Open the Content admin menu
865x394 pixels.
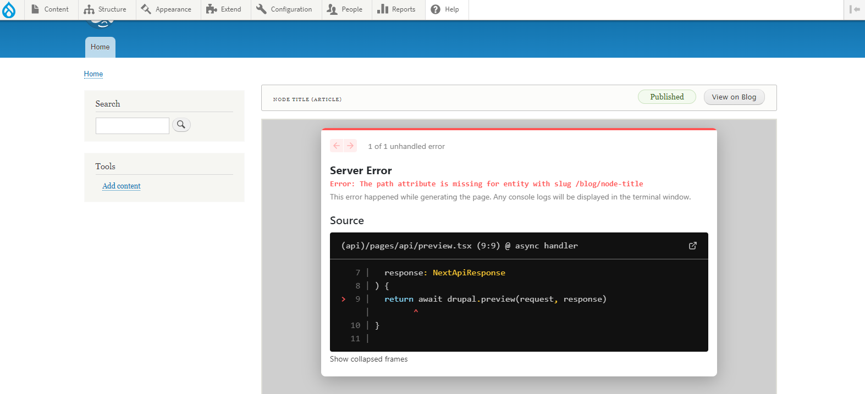[49, 9]
